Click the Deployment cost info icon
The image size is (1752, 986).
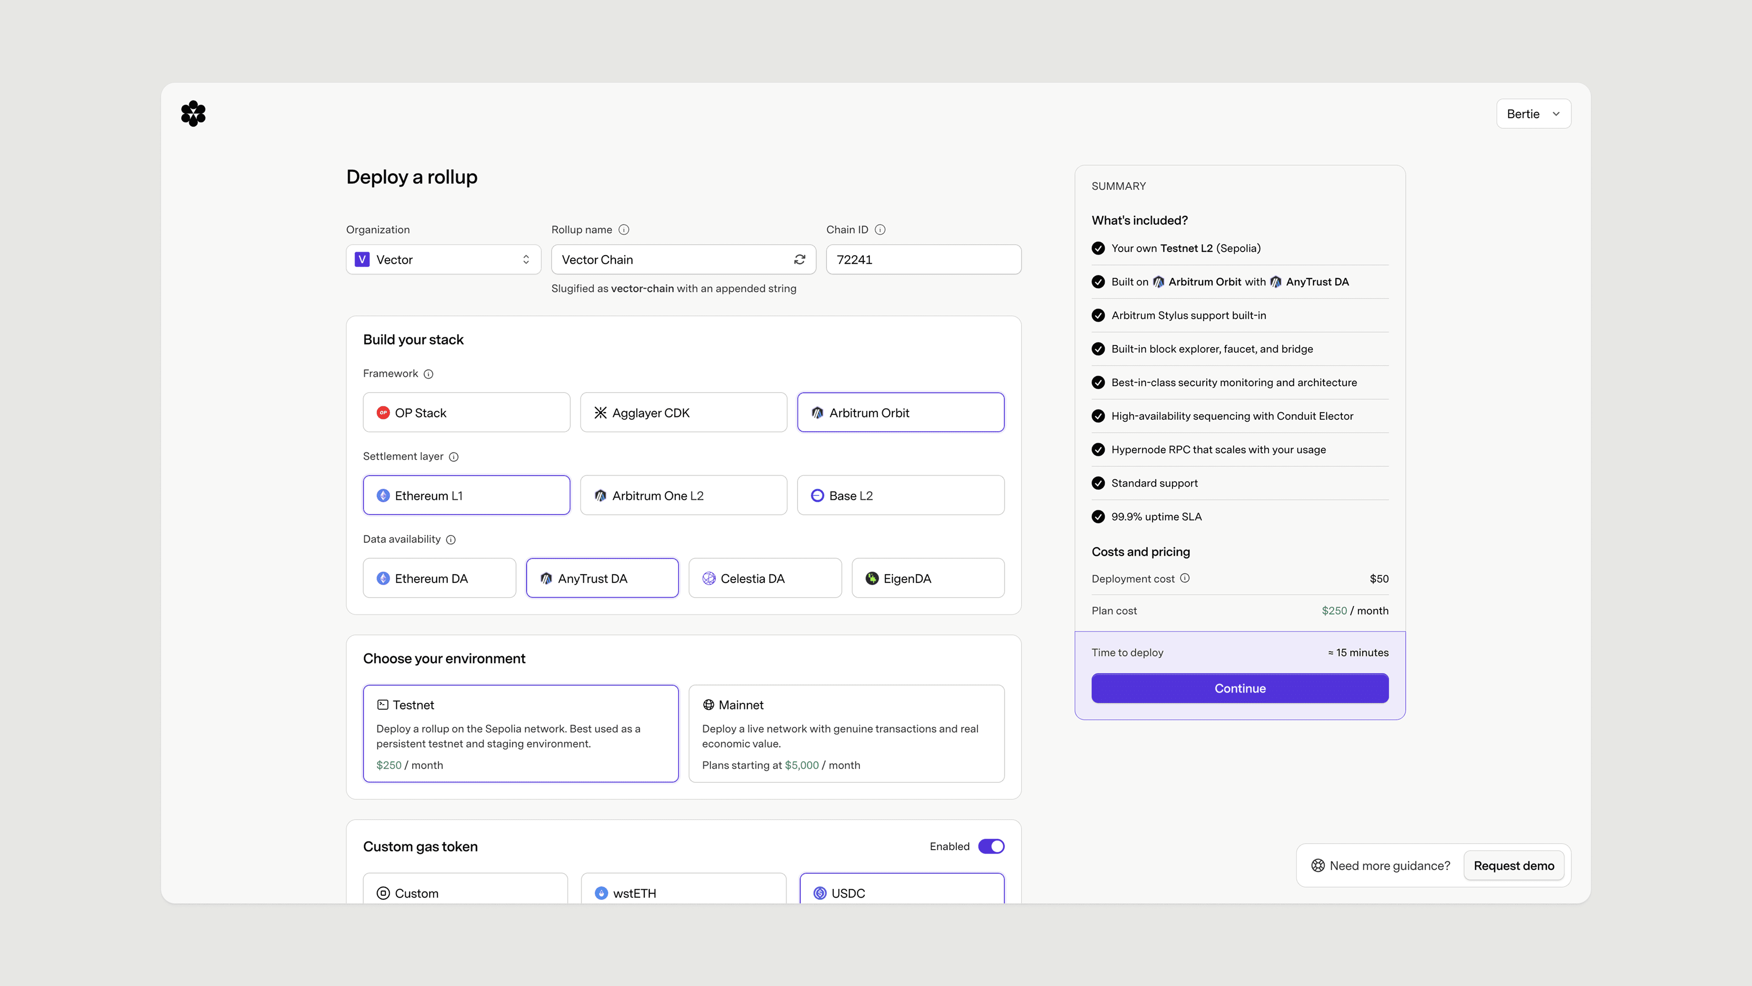1185,578
